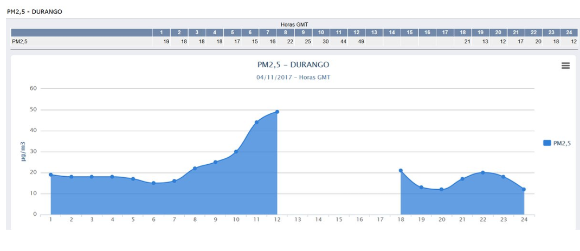The height and width of the screenshot is (251, 580).
Task: Click the data point at hour 24
Action: (x=524, y=190)
